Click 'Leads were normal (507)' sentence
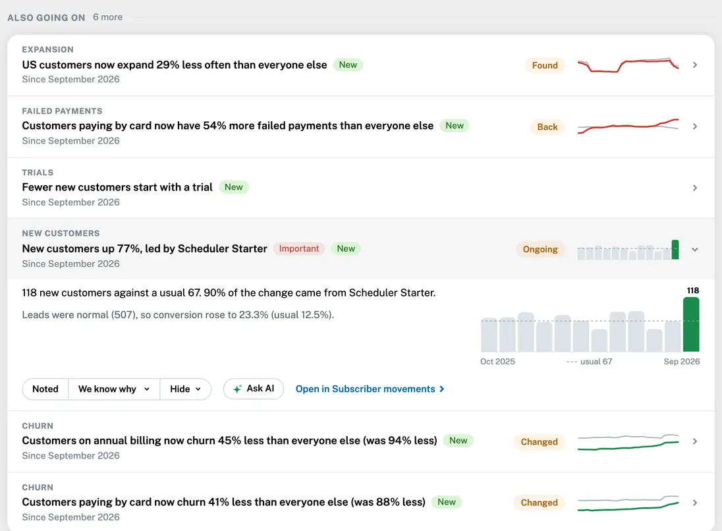Viewport: 722px width, 531px height. pyautogui.click(x=178, y=315)
